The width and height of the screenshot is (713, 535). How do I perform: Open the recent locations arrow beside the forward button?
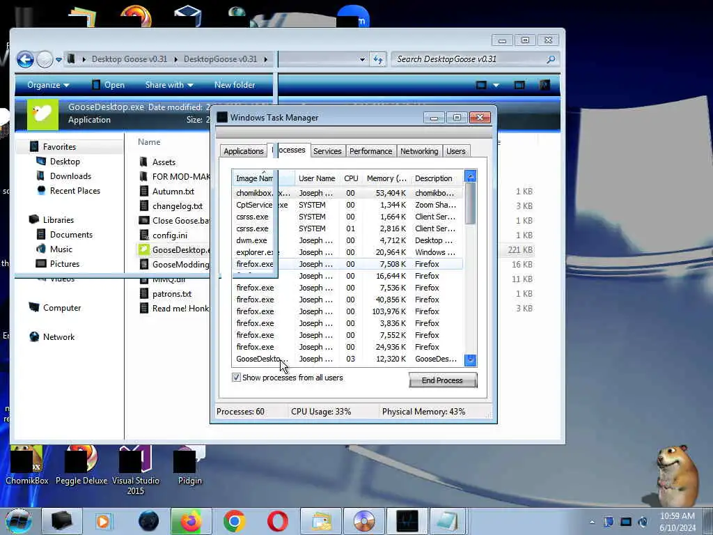pyautogui.click(x=58, y=60)
